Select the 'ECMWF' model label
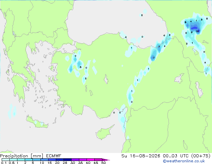 coord(54,156)
